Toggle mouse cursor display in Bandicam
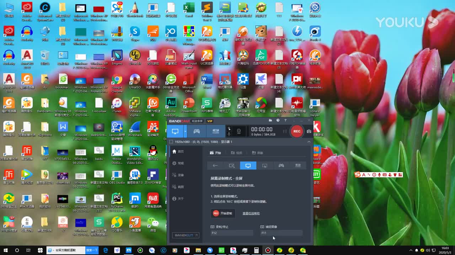The image size is (455, 255). pos(229,129)
